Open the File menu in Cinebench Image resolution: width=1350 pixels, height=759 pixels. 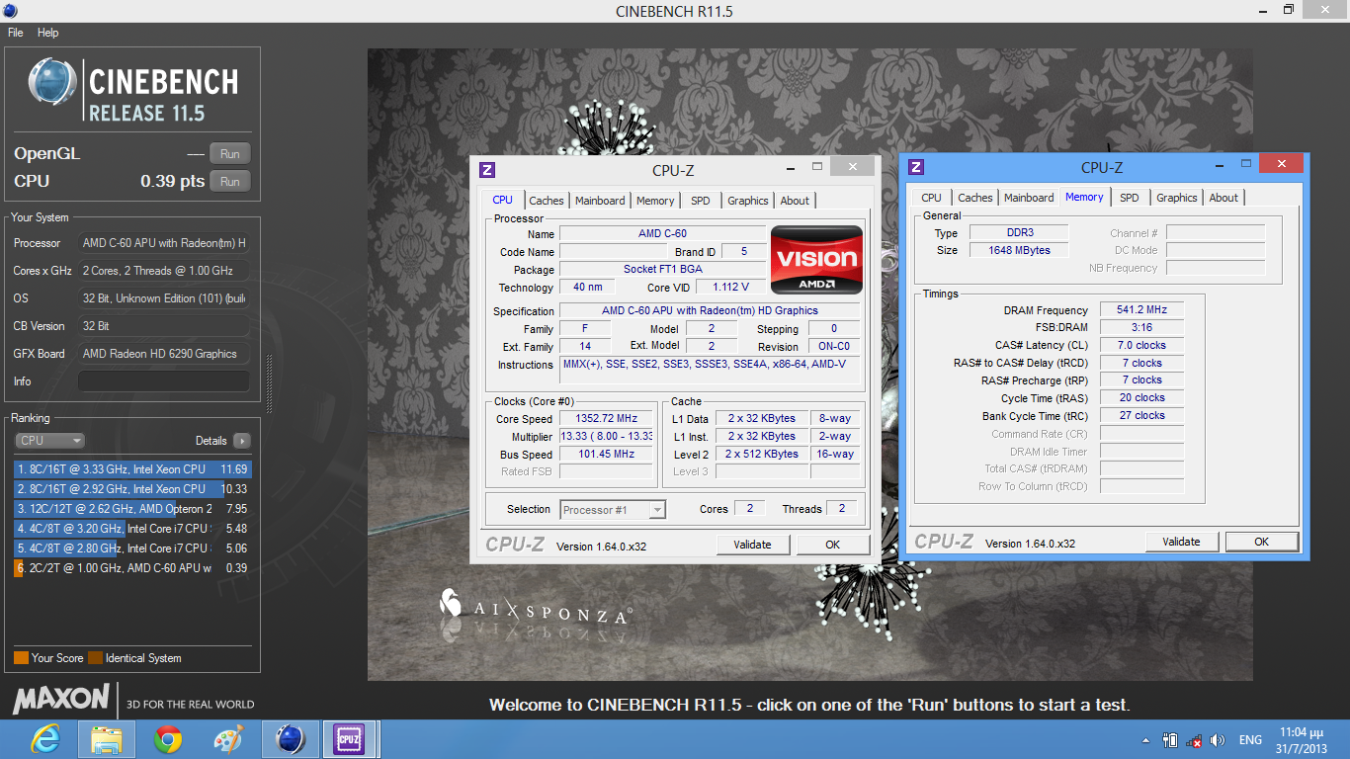[x=15, y=33]
